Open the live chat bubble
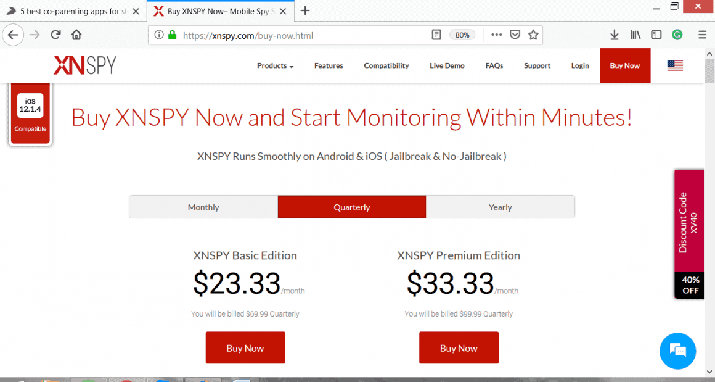 pos(677,351)
